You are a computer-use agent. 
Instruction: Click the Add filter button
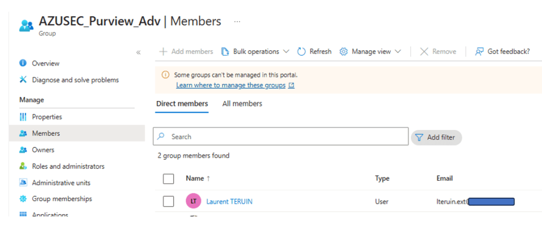436,137
